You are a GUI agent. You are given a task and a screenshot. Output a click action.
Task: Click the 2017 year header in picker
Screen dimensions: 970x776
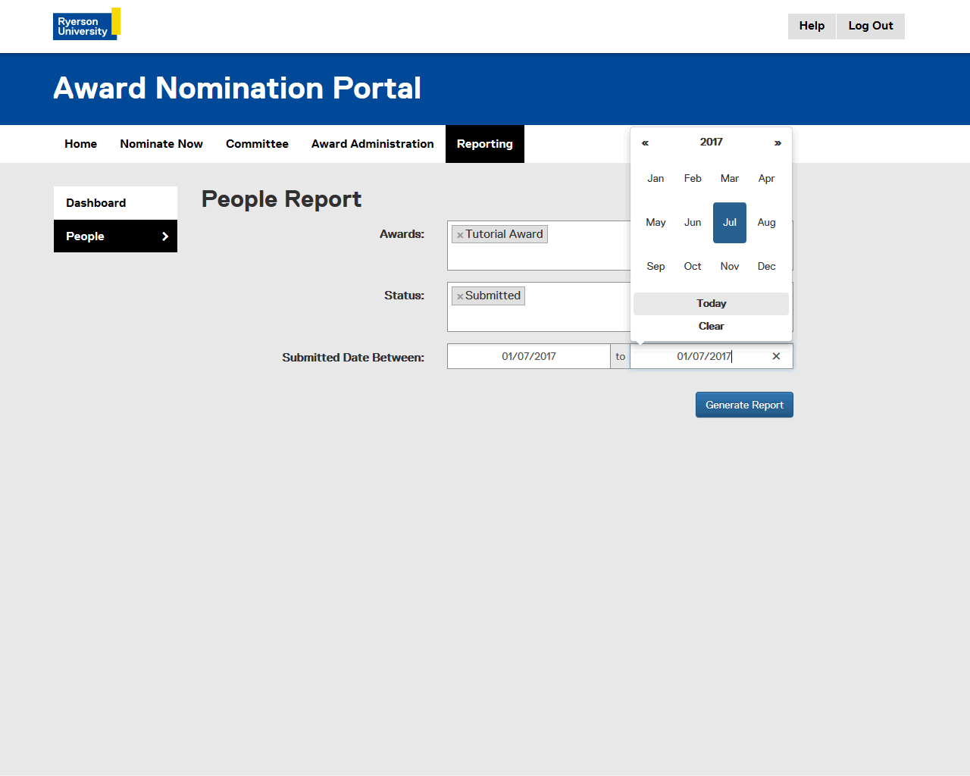pyautogui.click(x=711, y=142)
